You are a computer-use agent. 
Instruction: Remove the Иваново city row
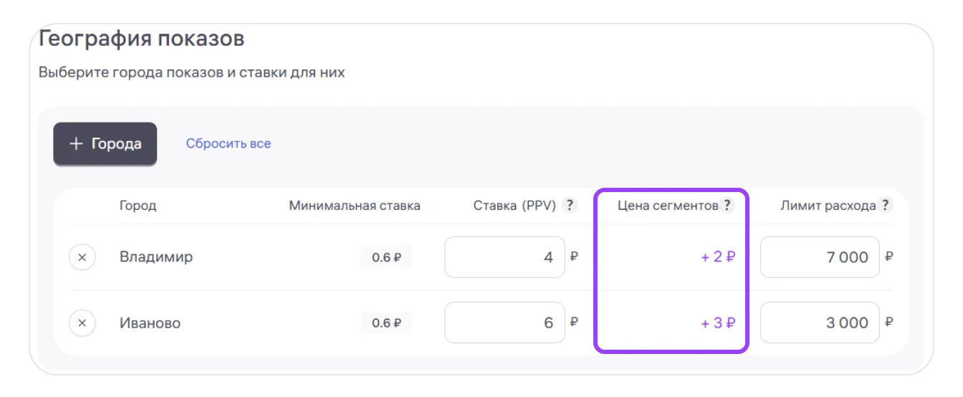[82, 323]
